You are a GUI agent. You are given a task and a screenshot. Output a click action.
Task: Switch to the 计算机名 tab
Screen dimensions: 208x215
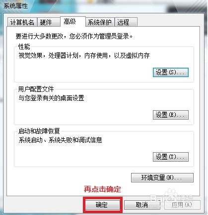(x=22, y=22)
